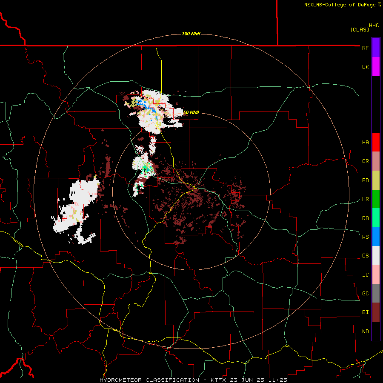Screen dimensions: 383x383
Task: Click the black ND legend swatch
Action: [x=376, y=331]
